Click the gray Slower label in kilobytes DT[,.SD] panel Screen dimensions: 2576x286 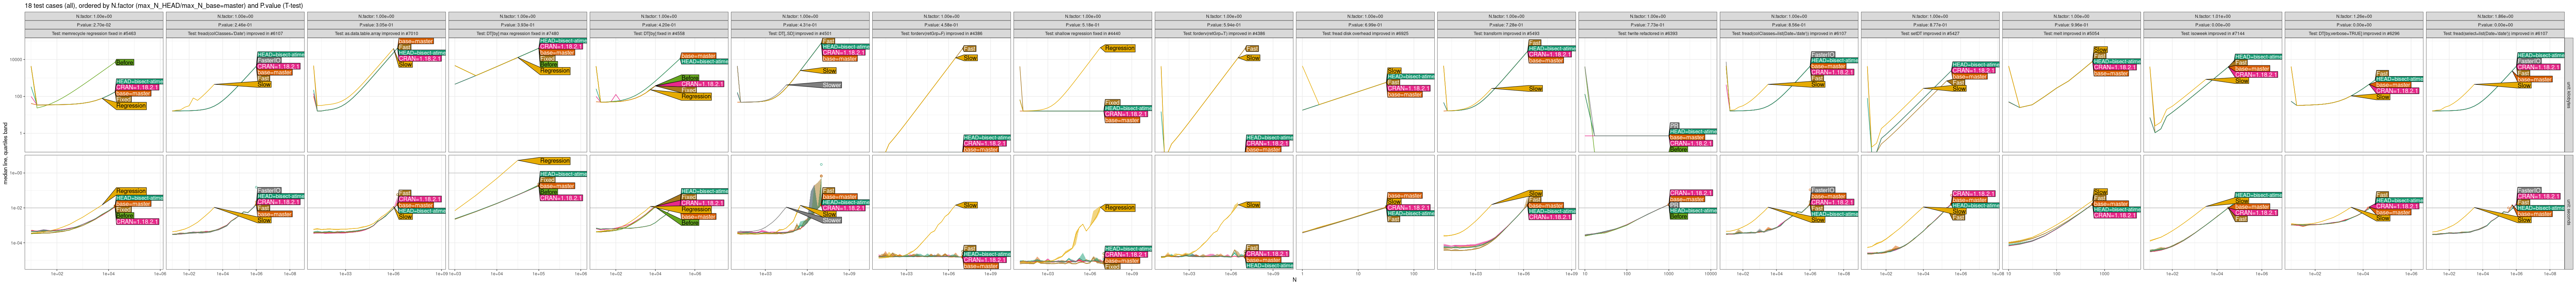(831, 85)
